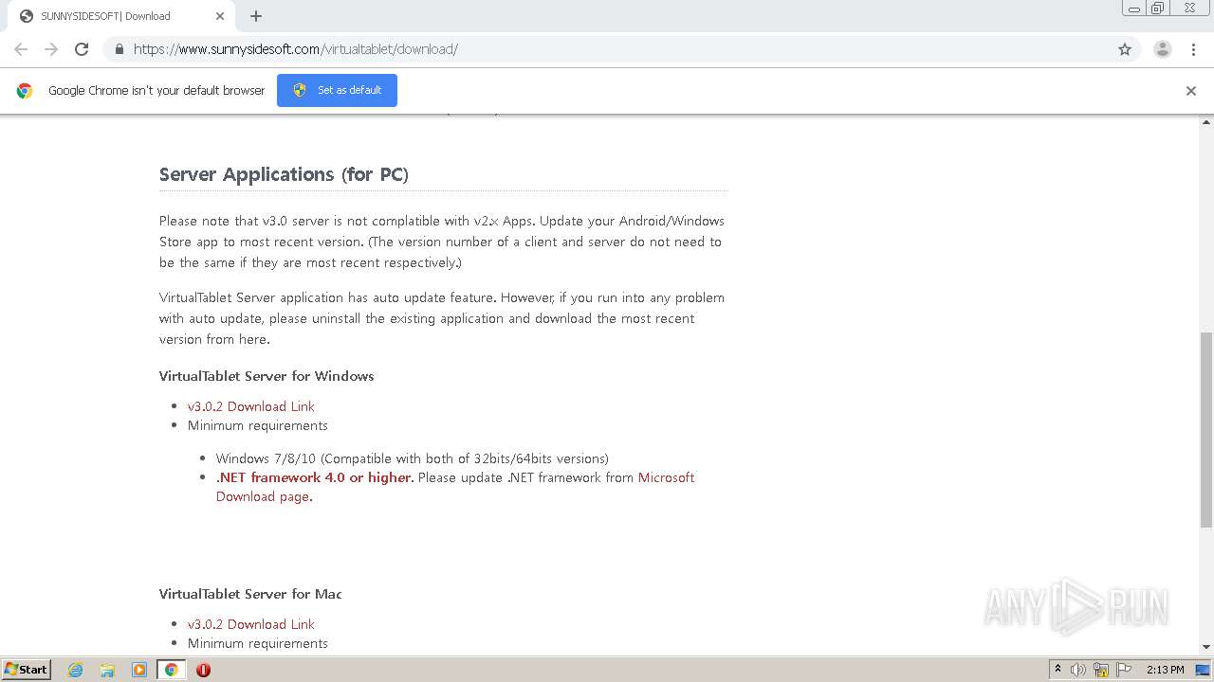
Task: Click VirtualTablet Server for Mac heading
Action: click(250, 594)
